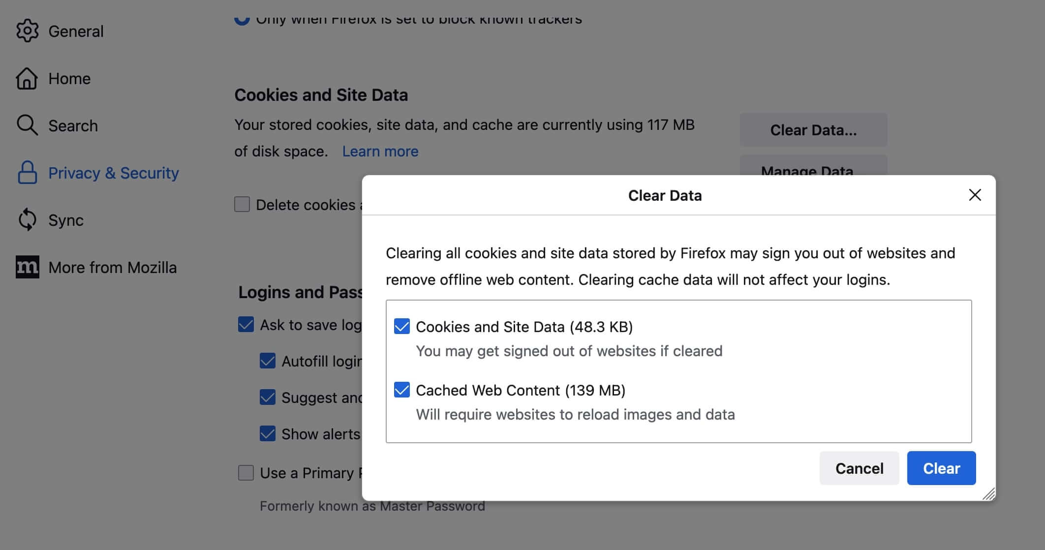Open the Learn more link
Viewport: 1045px width, 550px height.
[x=380, y=151]
